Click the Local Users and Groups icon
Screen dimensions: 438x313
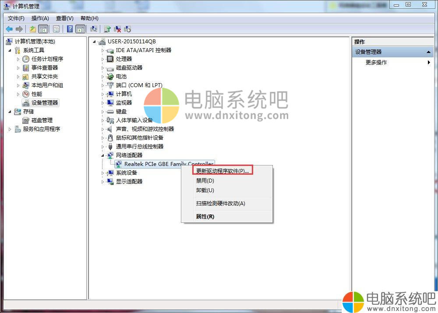tap(26, 85)
